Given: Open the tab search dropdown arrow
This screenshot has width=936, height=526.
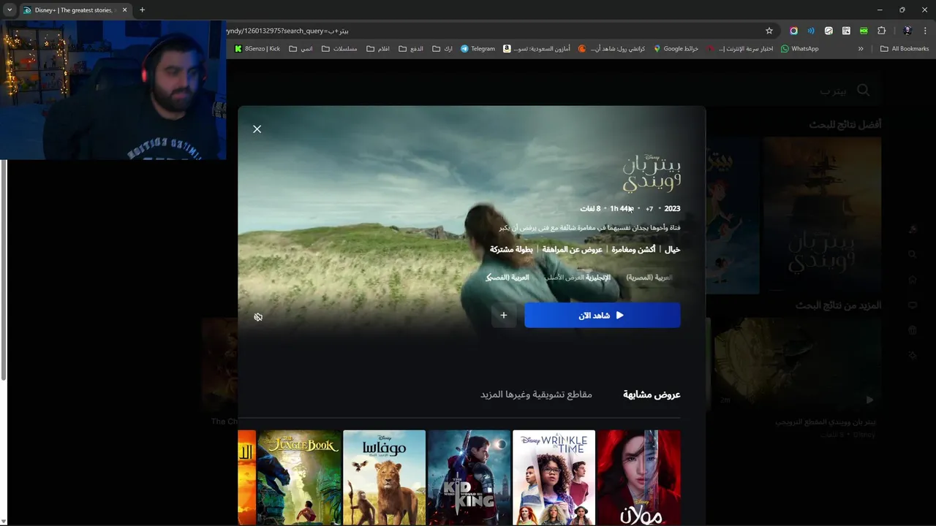Looking at the screenshot, I should [10, 10].
